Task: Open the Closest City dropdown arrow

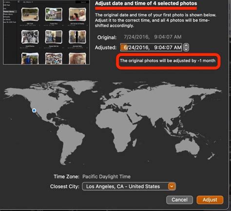Action: 172,186
